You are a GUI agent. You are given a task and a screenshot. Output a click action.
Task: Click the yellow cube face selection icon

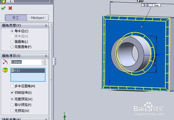(x=5, y=70)
